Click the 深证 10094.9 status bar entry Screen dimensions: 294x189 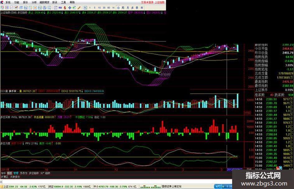point(69,187)
